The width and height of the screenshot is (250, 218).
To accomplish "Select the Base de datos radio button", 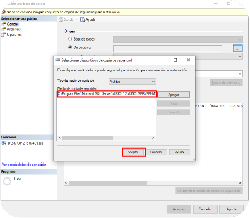I will coord(70,39).
